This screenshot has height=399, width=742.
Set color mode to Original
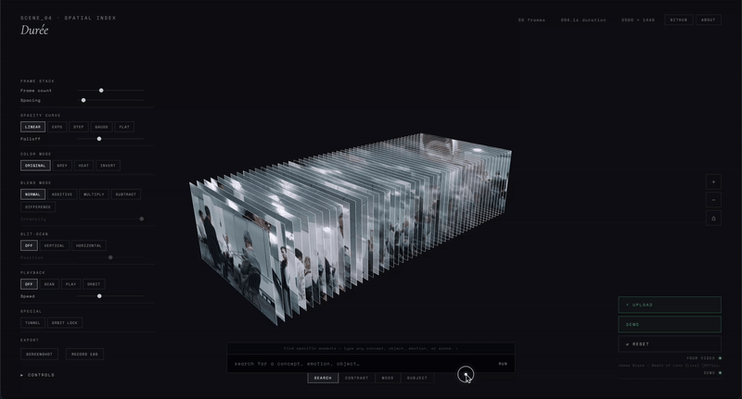click(x=35, y=166)
